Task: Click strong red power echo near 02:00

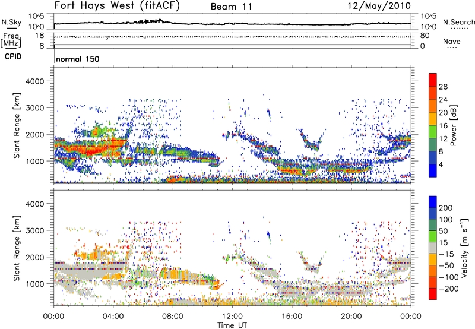Action: [x=91, y=149]
